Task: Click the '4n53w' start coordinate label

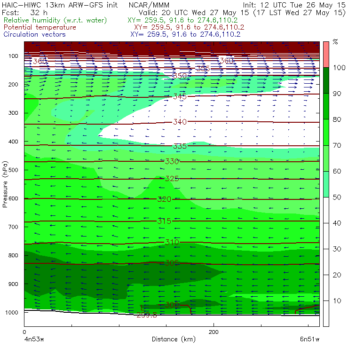Action: point(34,339)
